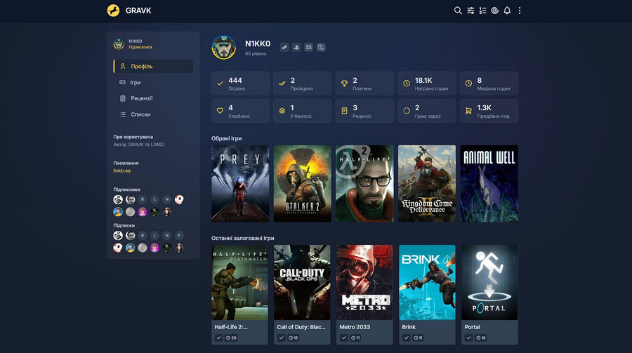Image resolution: width=632 pixels, height=353 pixels.
Task: Open the Рецензії sidebar item
Action: (153, 98)
